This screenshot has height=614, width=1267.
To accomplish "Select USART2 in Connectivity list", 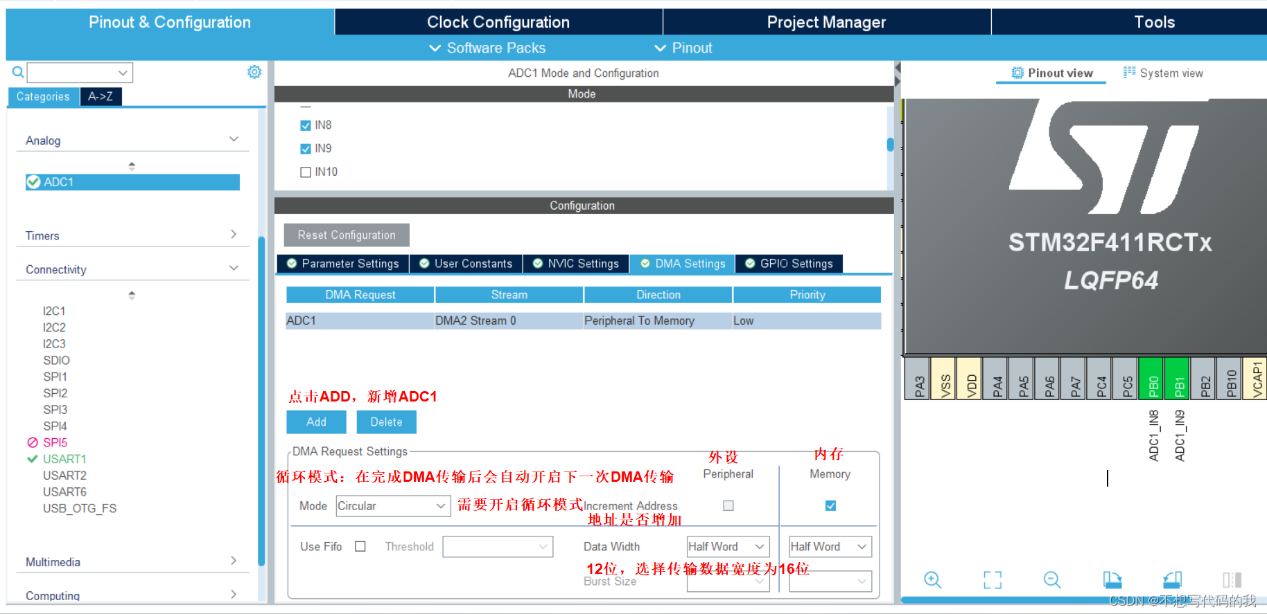I will pos(64,476).
